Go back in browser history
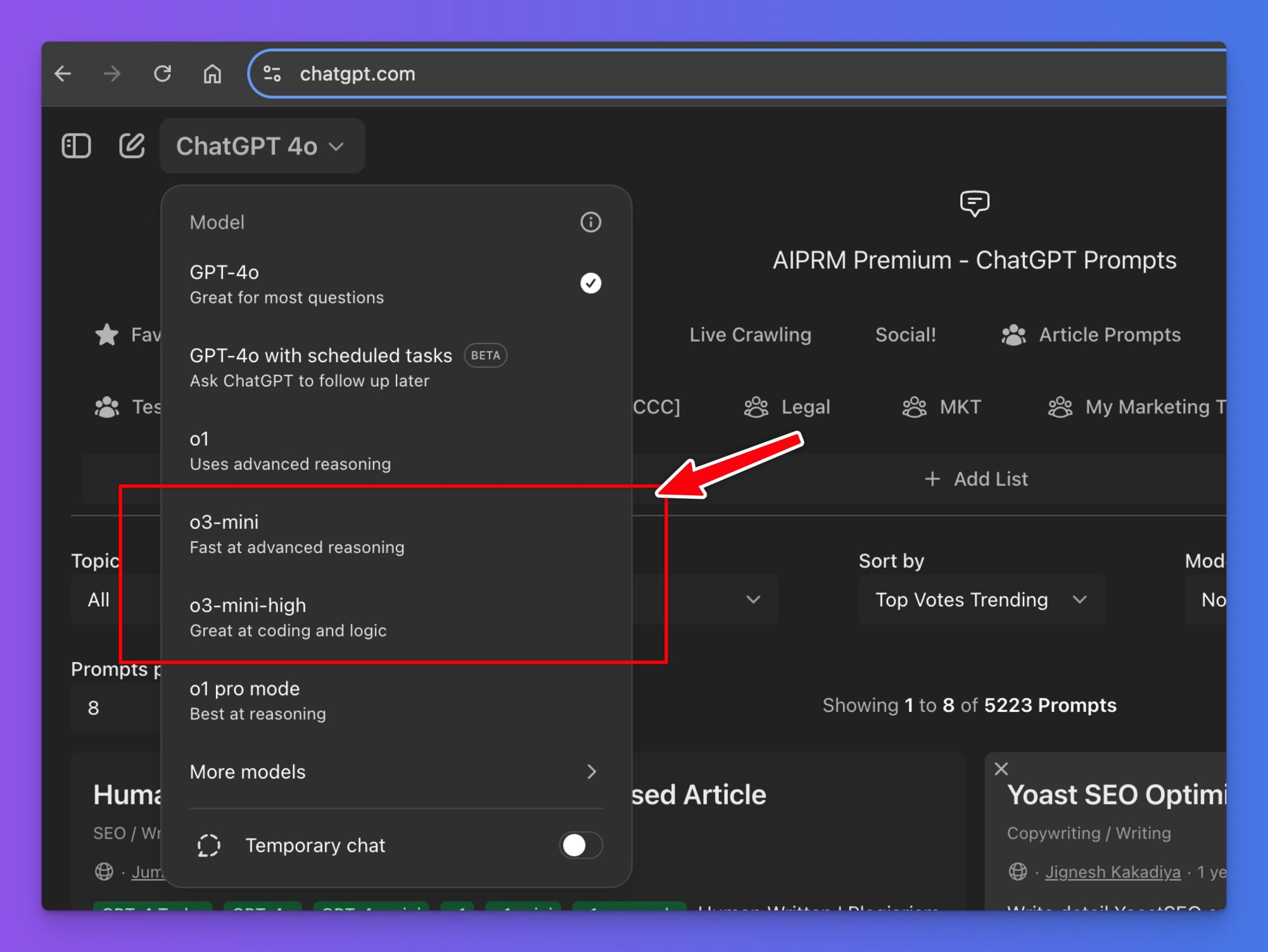The image size is (1268, 952). [x=63, y=74]
